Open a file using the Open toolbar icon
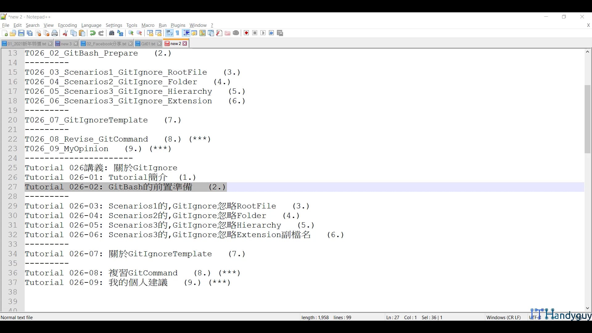Screen dimensions: 592x333 (13, 33)
